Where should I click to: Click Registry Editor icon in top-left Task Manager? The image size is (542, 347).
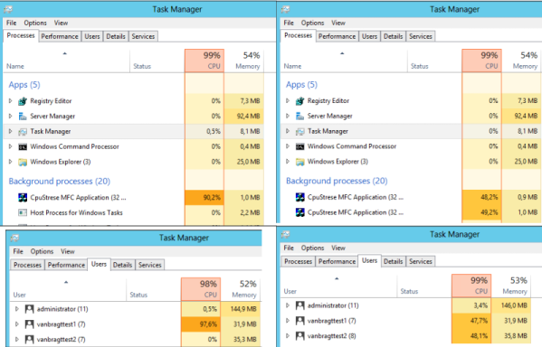pyautogui.click(x=23, y=101)
